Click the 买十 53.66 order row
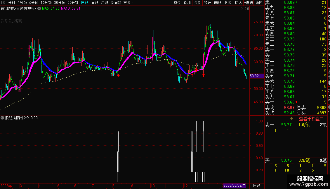This screenshot has width=330, height=189. pos(296,102)
